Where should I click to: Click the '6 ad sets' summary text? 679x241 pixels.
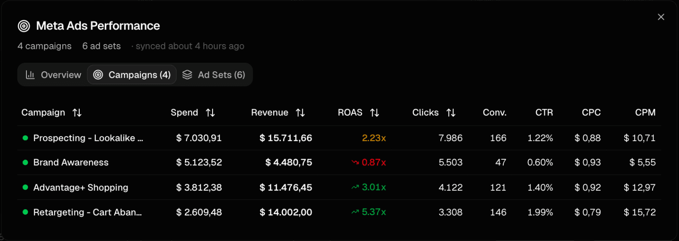[x=101, y=46]
